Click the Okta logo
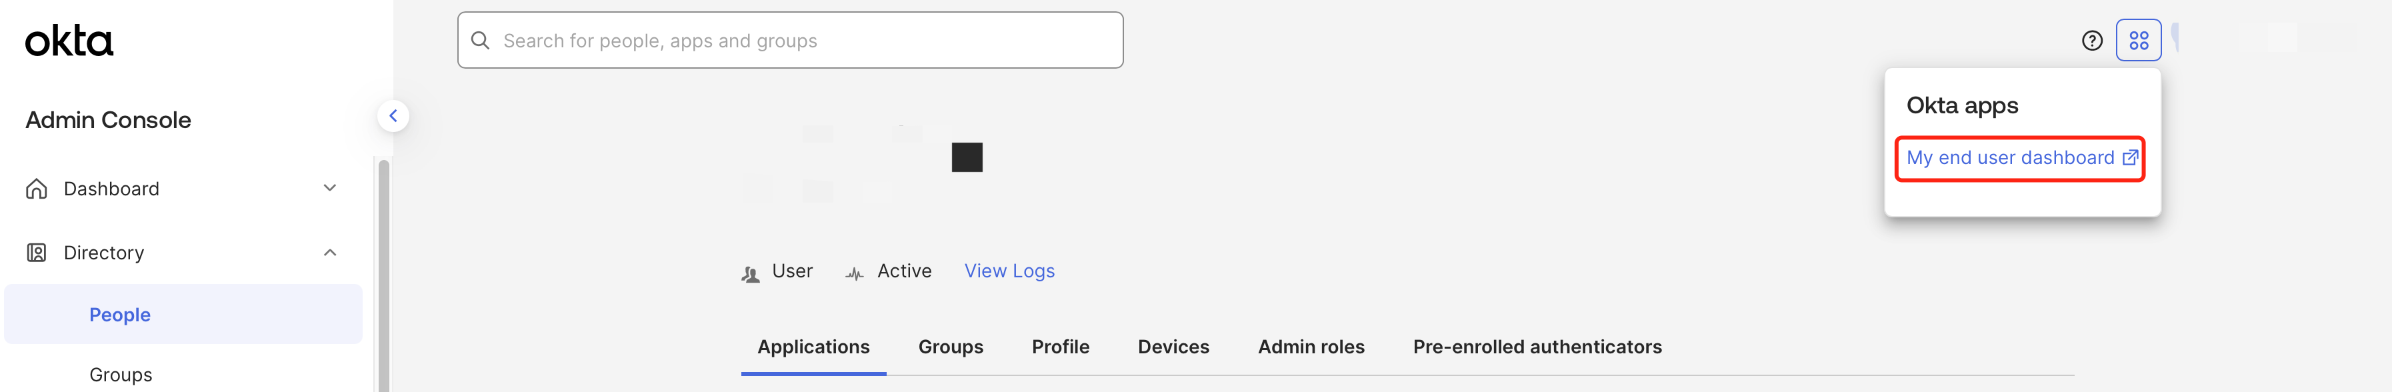 [x=69, y=41]
